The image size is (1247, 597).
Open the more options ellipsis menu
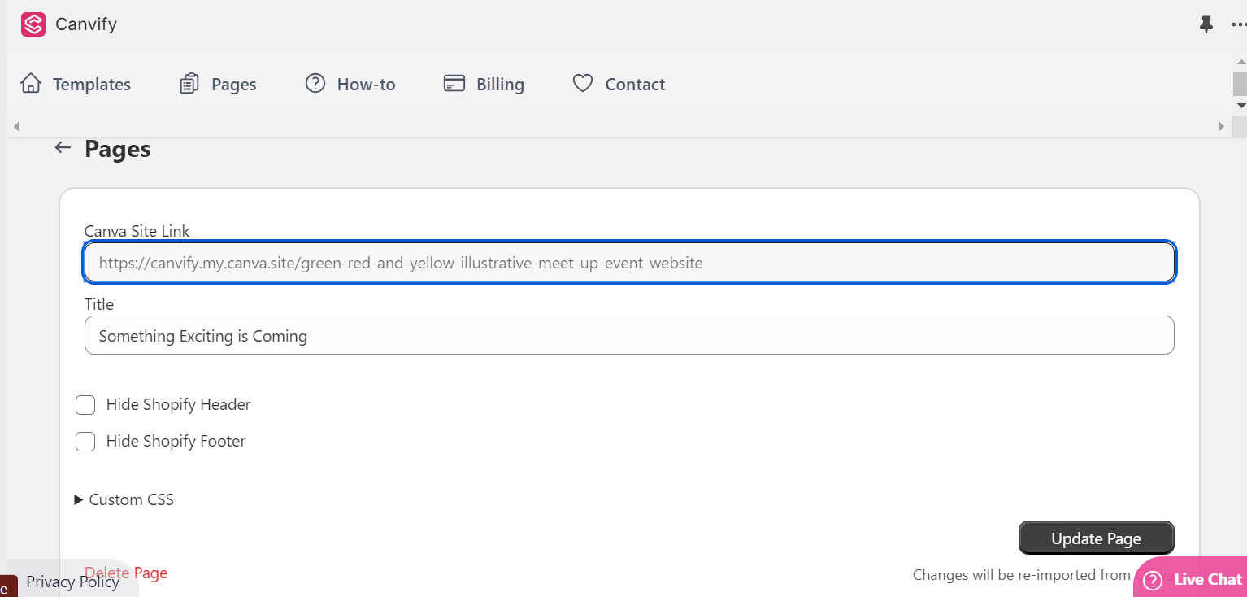(1238, 25)
